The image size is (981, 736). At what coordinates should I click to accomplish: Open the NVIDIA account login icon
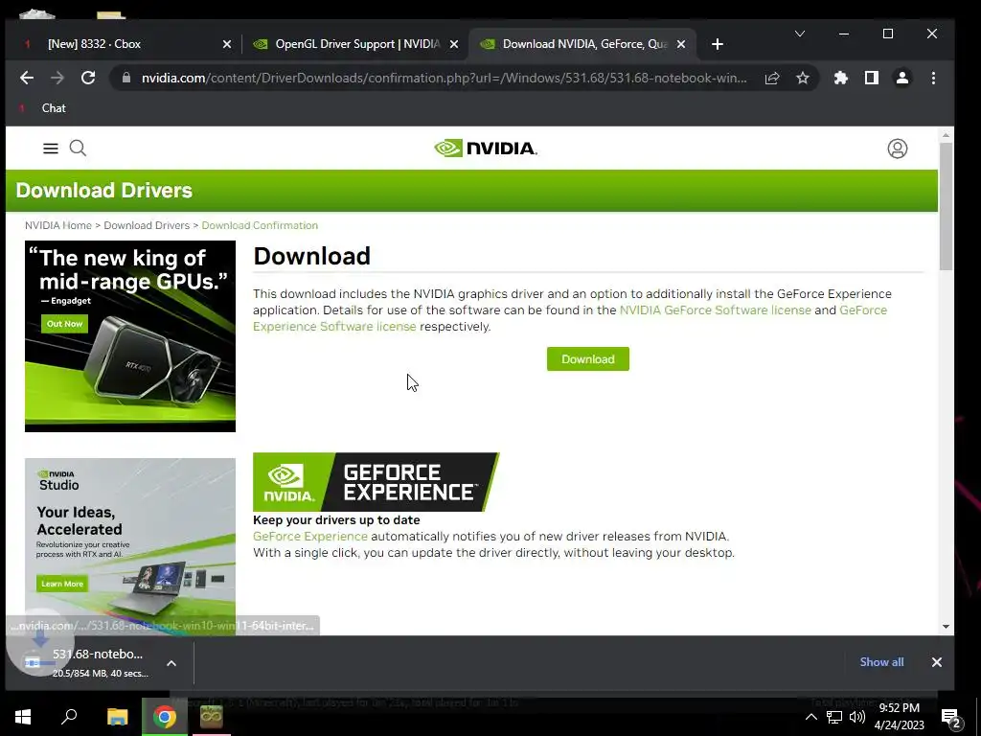897,149
